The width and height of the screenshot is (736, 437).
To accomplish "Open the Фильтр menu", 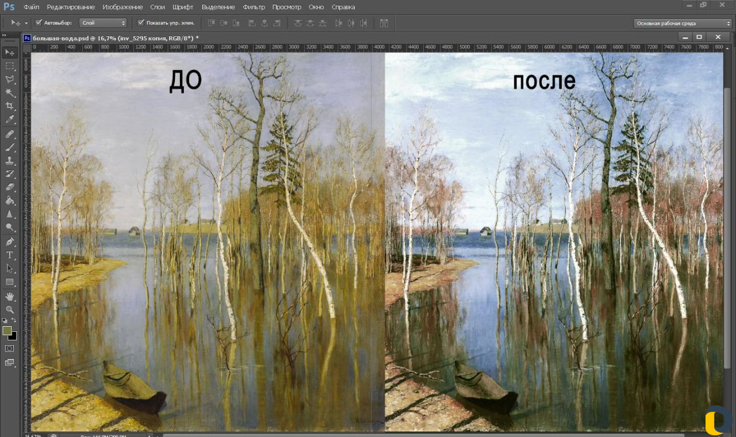I will [254, 7].
